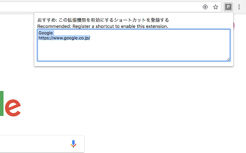Focus the Google search input box
246x153 pixels.
tap(35, 144)
